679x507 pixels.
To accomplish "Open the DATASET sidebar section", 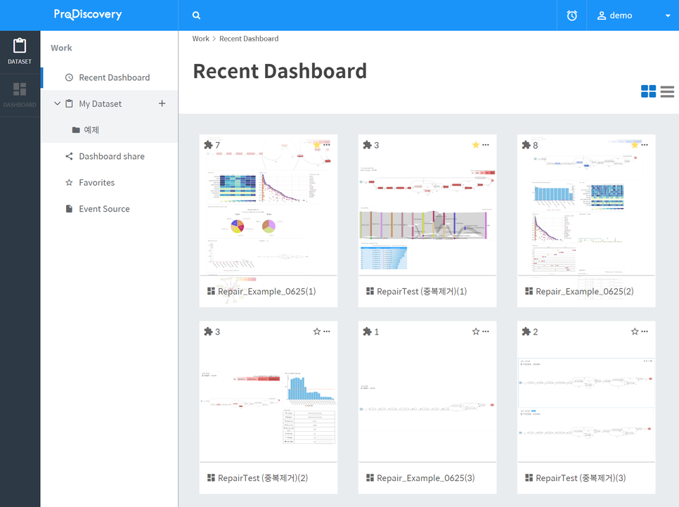I will tap(20, 51).
